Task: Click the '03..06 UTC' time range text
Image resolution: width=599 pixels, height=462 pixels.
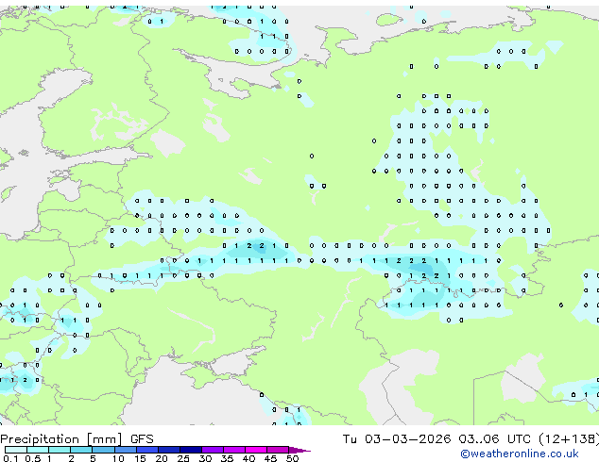Action: tap(495, 439)
